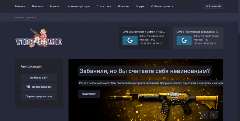Click the Зарегистрироваться button
The width and height of the screenshot is (240, 121).
click(39, 96)
